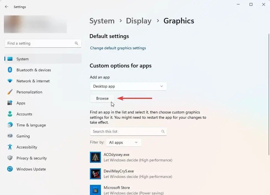Open the Desktop app dropdown

tap(128, 86)
